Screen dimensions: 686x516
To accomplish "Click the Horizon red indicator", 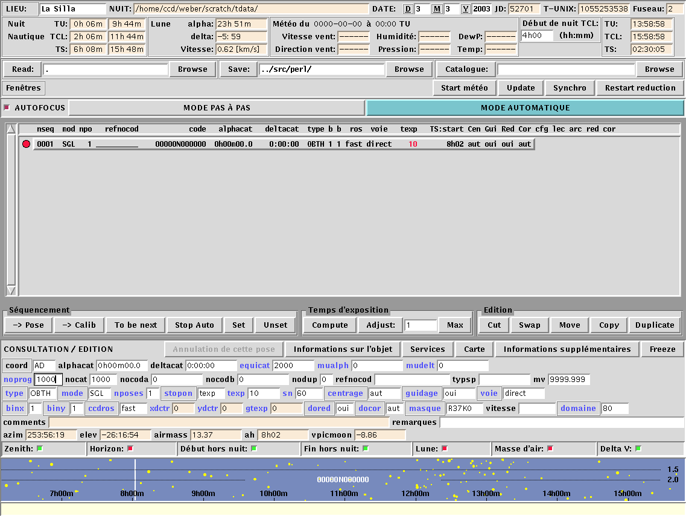I will [x=130, y=448].
